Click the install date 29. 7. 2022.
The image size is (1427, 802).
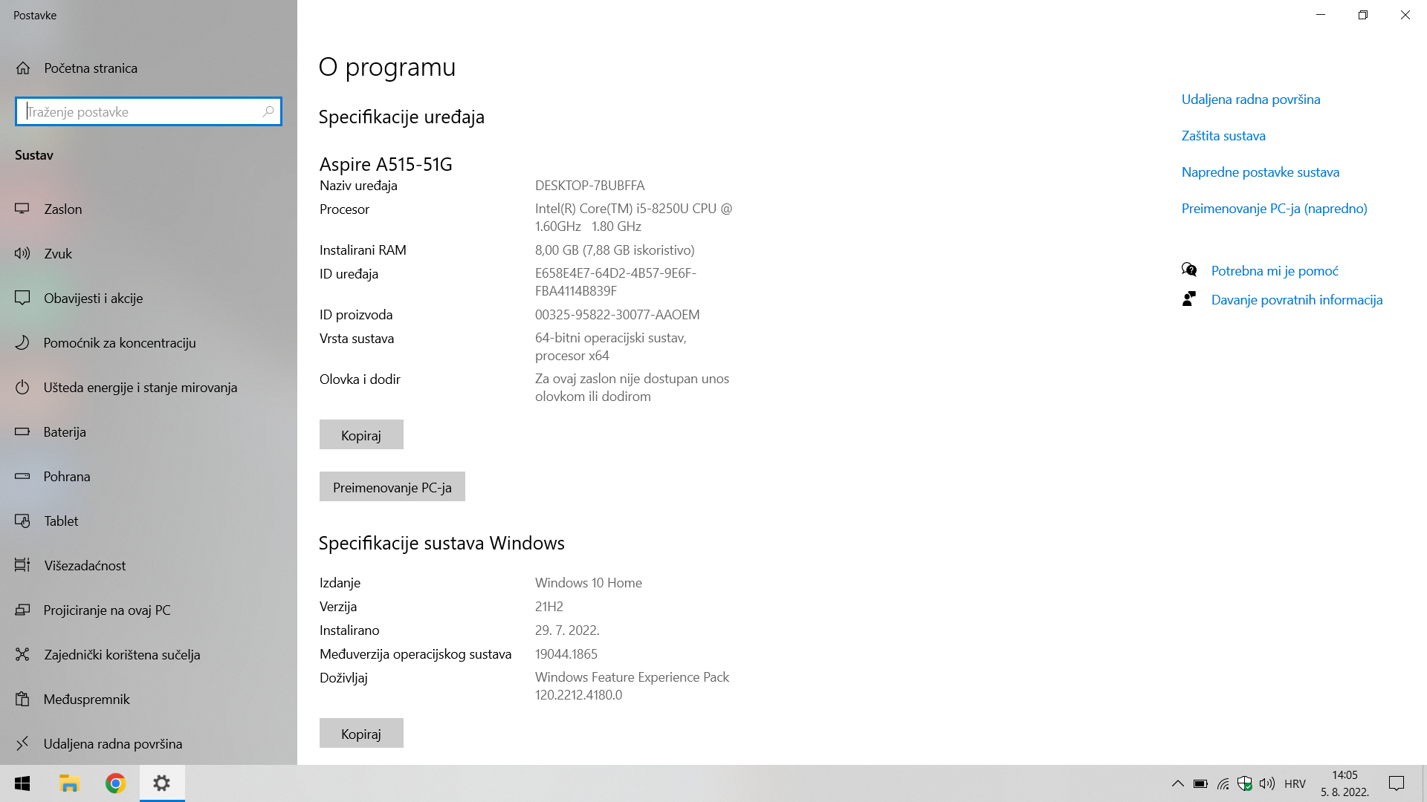pos(567,630)
